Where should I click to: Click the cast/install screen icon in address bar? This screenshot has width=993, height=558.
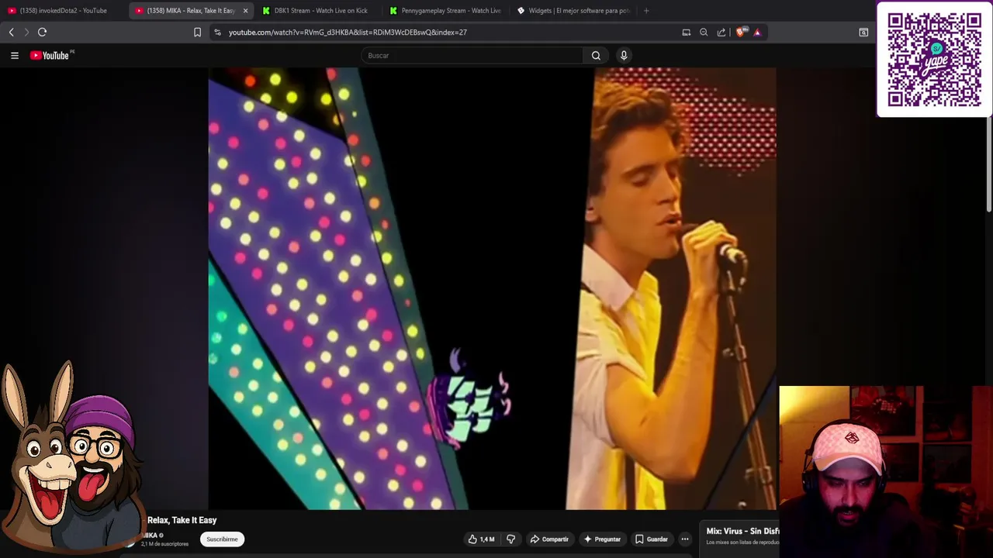click(687, 32)
